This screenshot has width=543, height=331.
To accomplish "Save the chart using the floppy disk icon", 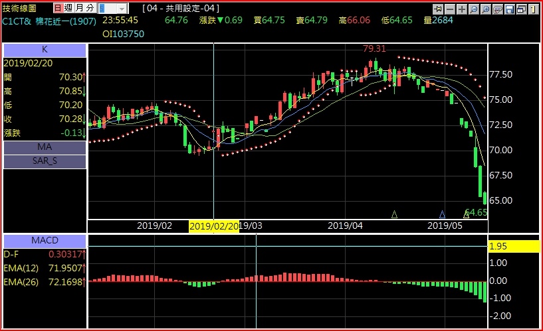I will point(510,9).
